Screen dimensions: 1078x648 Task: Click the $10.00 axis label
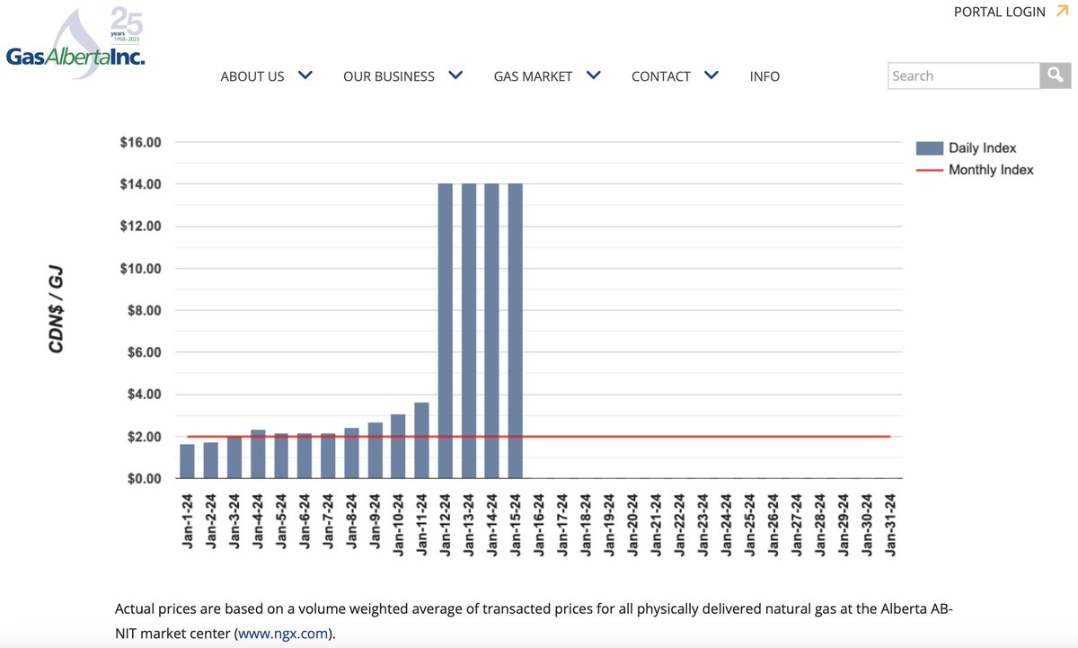coord(140,269)
